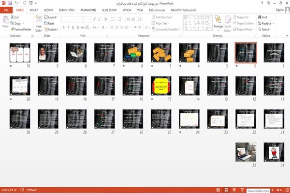Select slide 9 with portrait photo
This screenshot has height=193, width=290.
point(48,53)
